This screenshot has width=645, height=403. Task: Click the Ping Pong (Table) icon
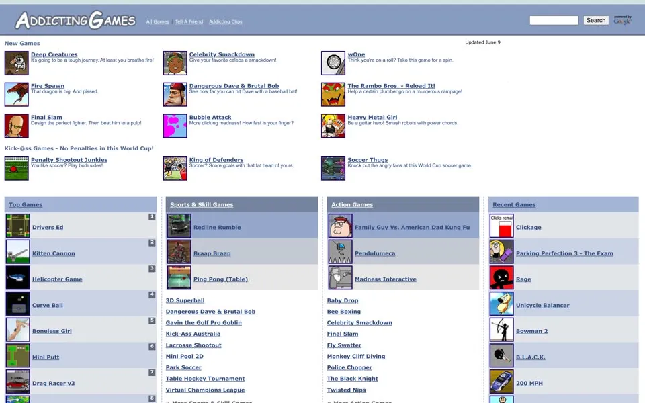tap(179, 277)
